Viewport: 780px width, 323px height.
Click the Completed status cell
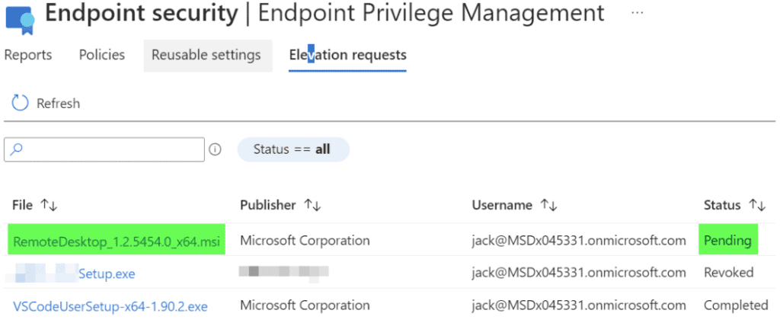736,305
